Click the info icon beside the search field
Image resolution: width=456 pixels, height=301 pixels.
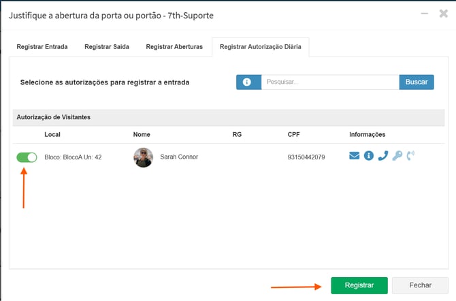point(248,82)
